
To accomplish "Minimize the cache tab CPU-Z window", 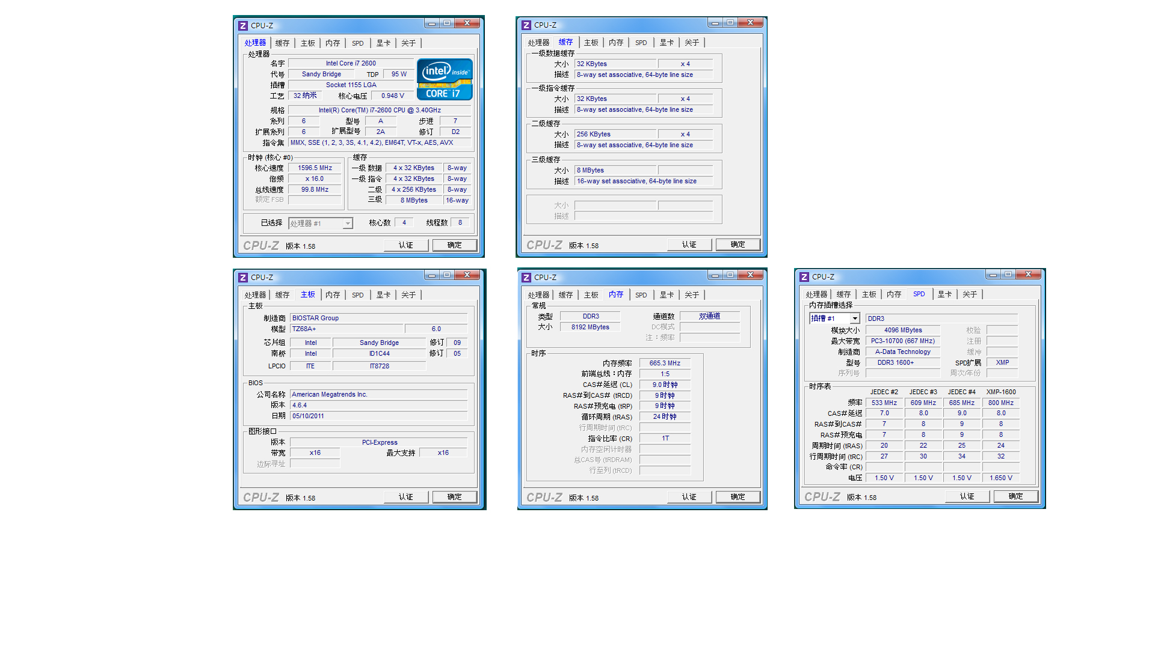I will pyautogui.click(x=715, y=23).
